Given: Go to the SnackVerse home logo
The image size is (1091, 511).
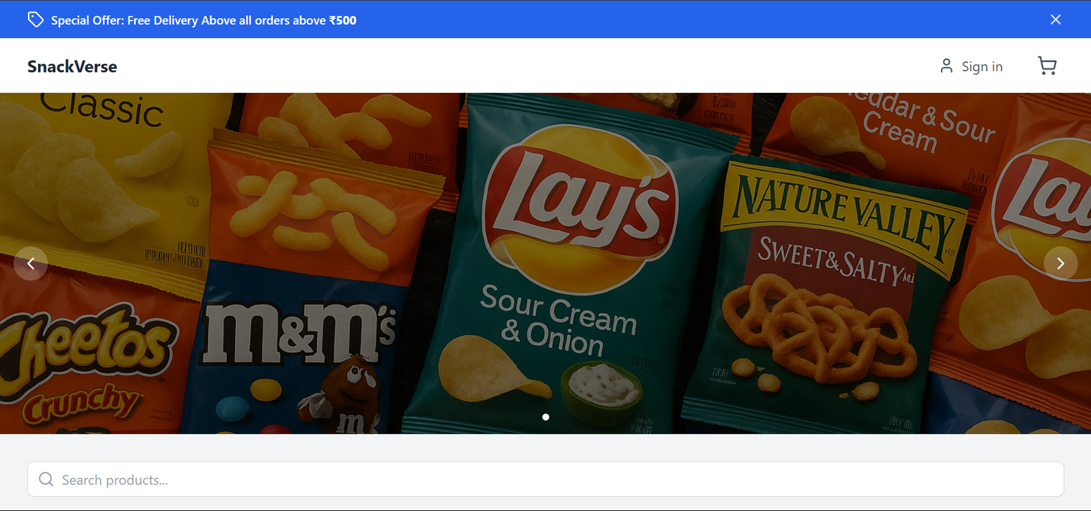Looking at the screenshot, I should point(72,66).
